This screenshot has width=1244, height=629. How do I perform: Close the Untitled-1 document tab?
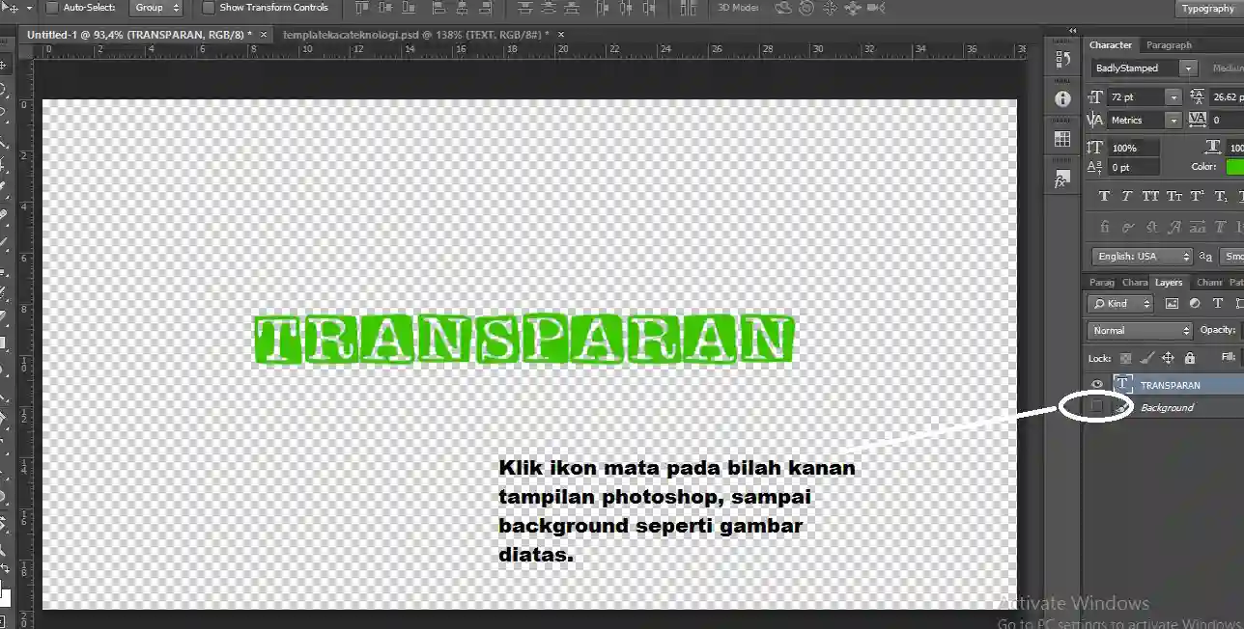tap(263, 34)
